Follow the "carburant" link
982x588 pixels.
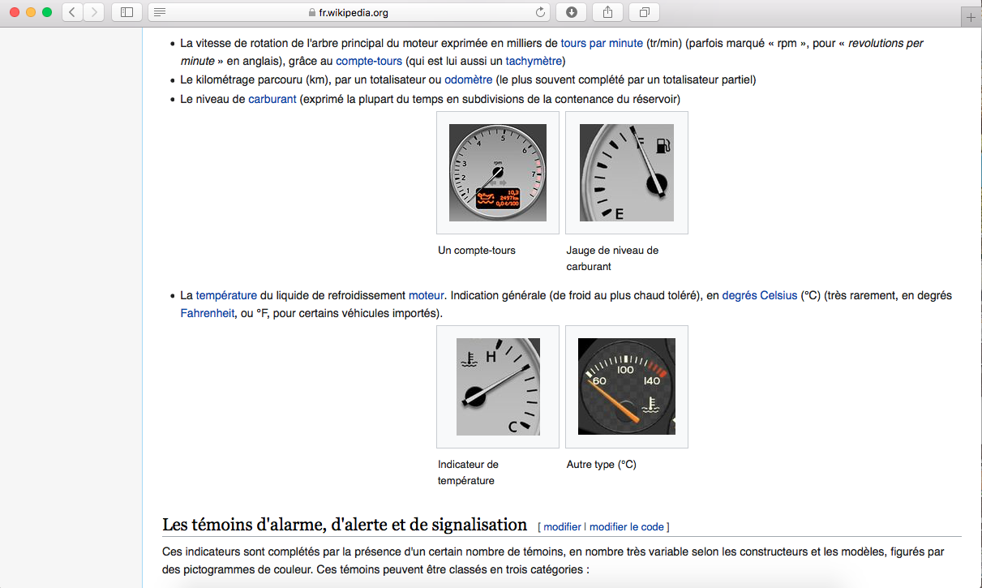272,99
